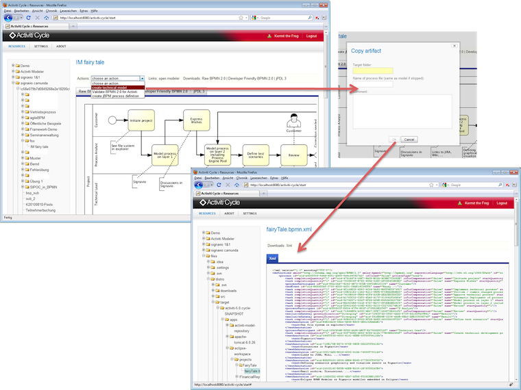521x390 pixels.
Task: Open the choose an action dropdown arrow
Action: [142, 79]
